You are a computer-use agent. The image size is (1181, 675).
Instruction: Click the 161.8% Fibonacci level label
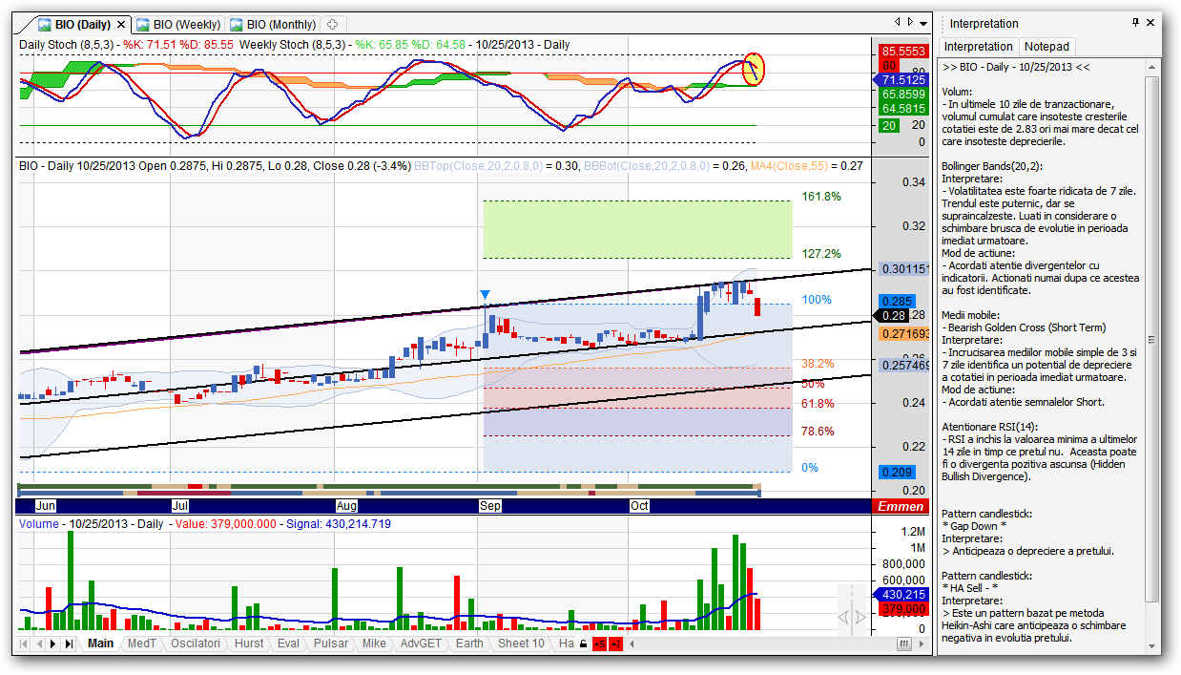point(821,197)
